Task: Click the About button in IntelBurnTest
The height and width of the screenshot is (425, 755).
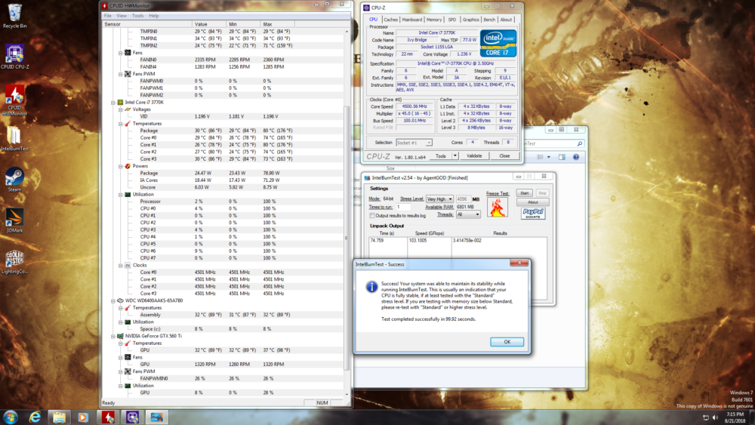Action: 532,202
